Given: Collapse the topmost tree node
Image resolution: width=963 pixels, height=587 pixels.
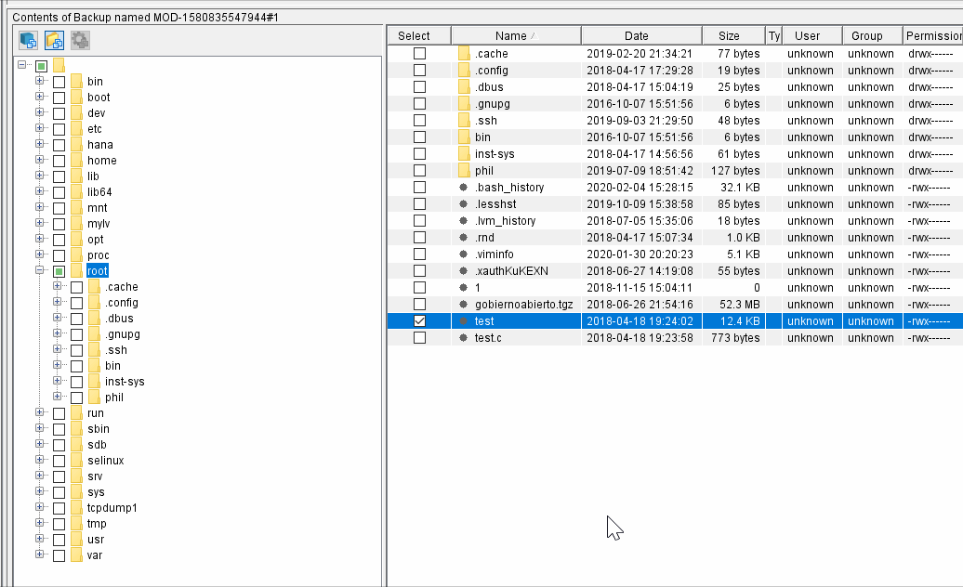Looking at the screenshot, I should point(22,64).
